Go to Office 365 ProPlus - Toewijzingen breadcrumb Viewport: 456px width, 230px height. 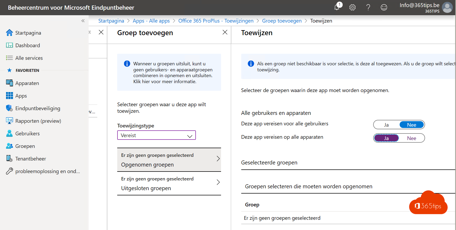pos(216,21)
